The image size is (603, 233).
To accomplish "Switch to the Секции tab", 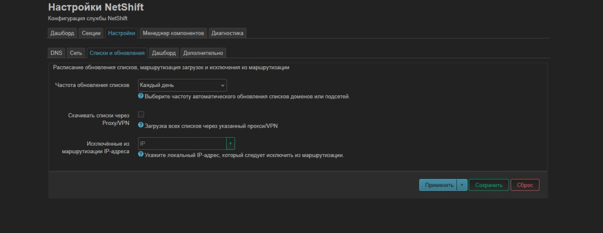I will 91,33.
